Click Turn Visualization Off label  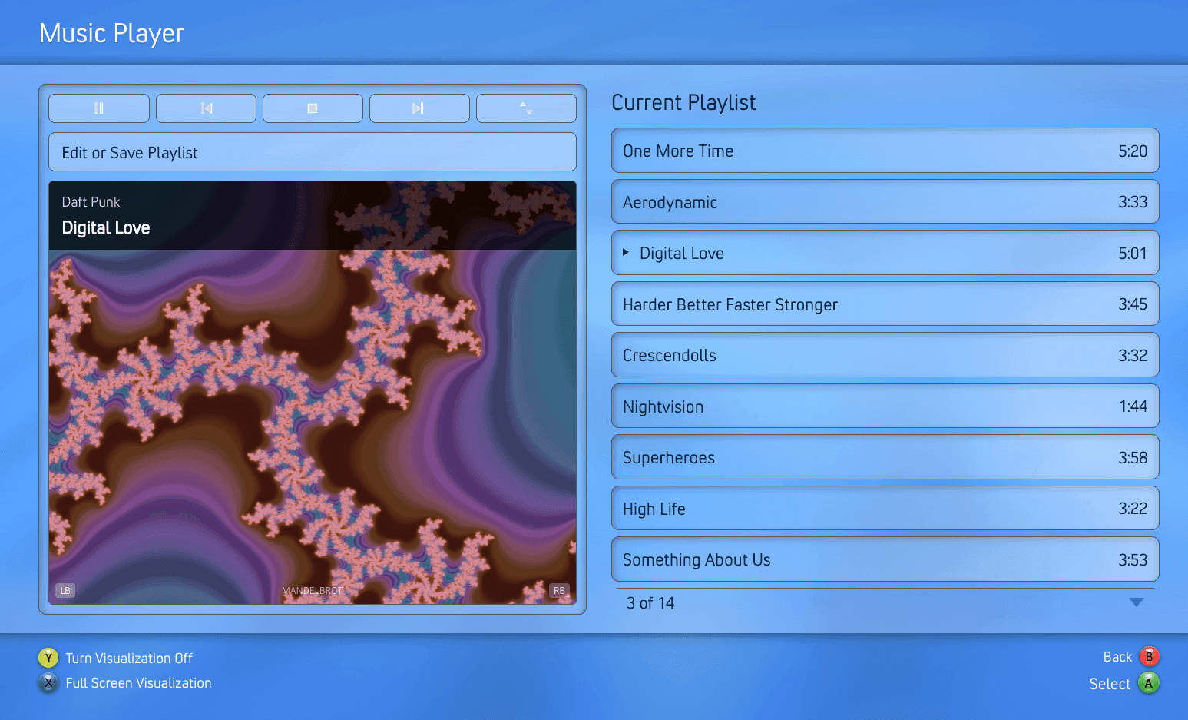129,659
